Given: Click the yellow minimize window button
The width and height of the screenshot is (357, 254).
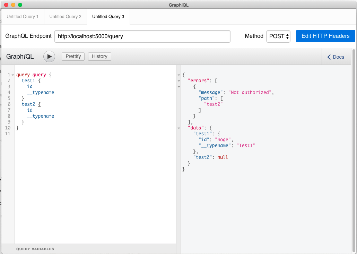Looking at the screenshot, I should (x=13, y=5).
